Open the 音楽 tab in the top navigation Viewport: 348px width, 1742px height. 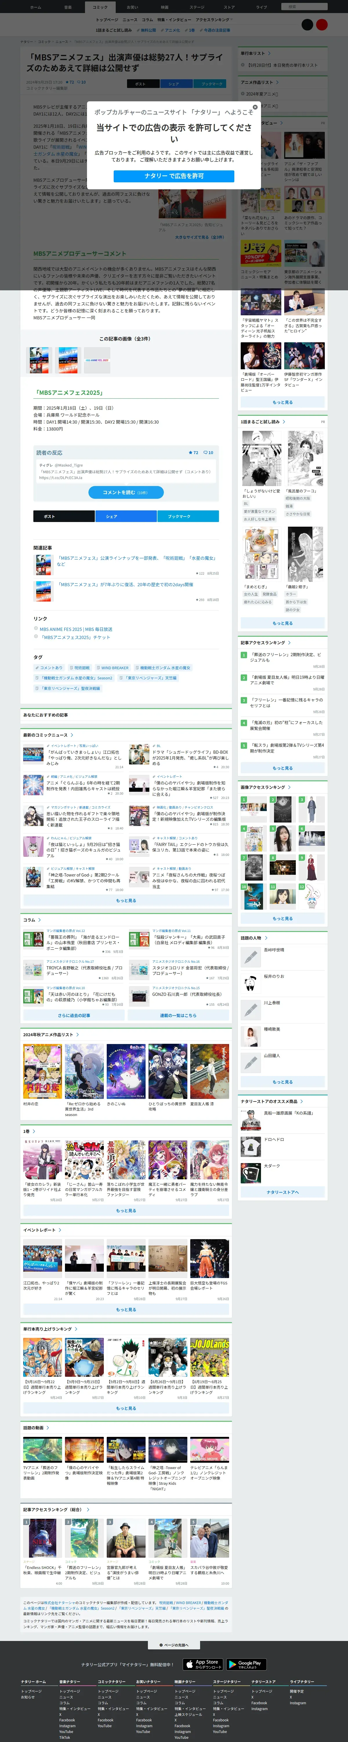[x=68, y=7]
